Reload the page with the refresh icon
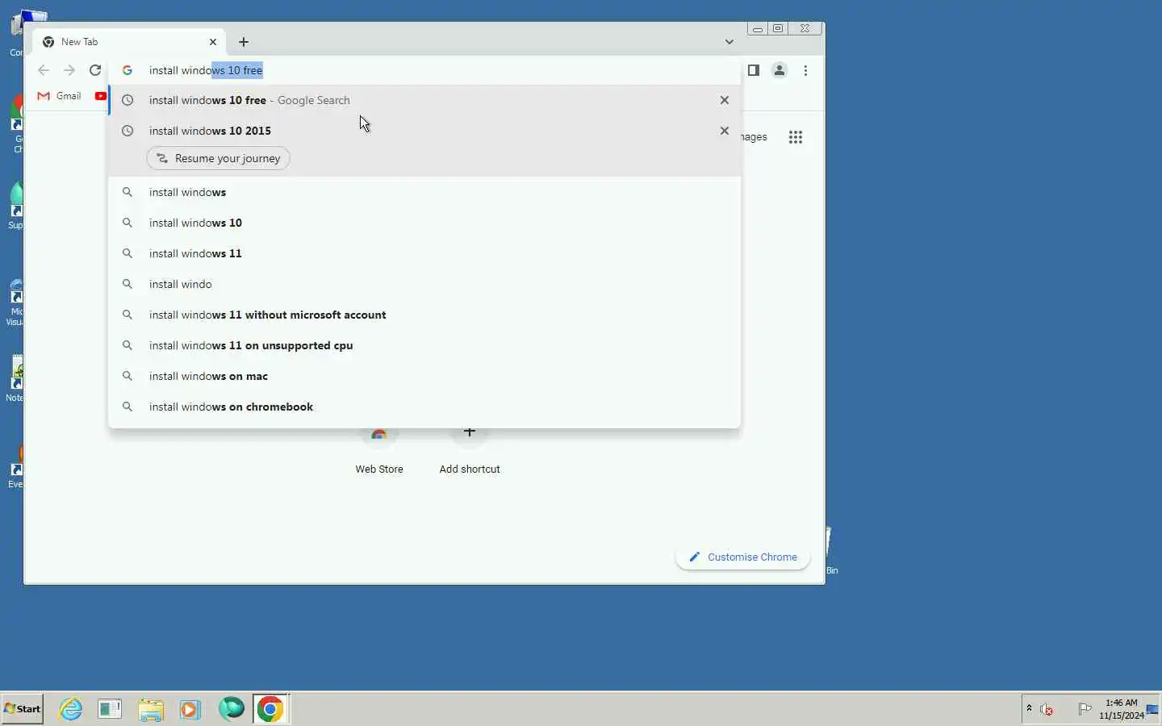This screenshot has width=1162, height=726. coord(95,70)
